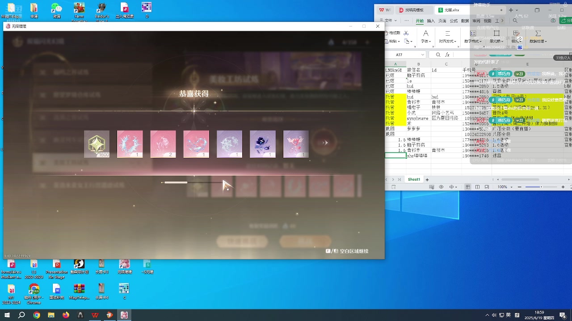572x321 pixels.
Task: Launch Chrome from the taskbar
Action: point(37,315)
